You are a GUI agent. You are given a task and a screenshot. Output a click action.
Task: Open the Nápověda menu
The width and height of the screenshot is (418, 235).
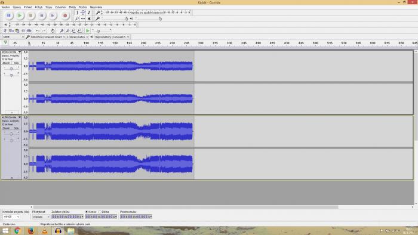pos(96,7)
